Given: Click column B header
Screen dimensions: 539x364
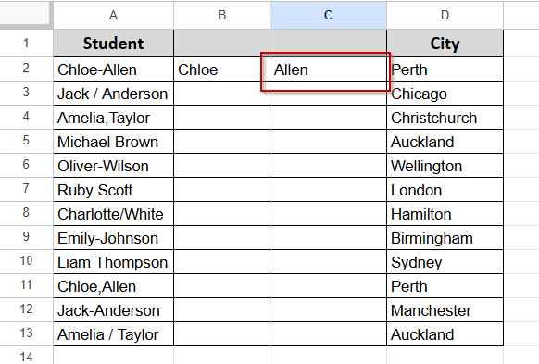Looking at the screenshot, I should click(222, 15).
